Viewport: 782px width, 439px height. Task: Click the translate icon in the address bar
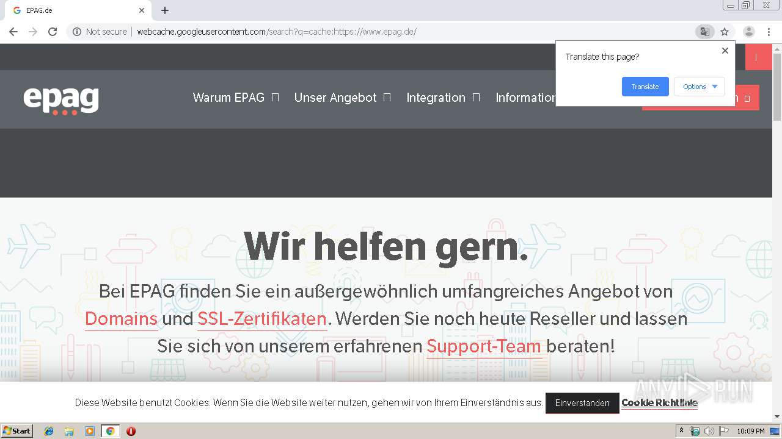click(x=704, y=32)
